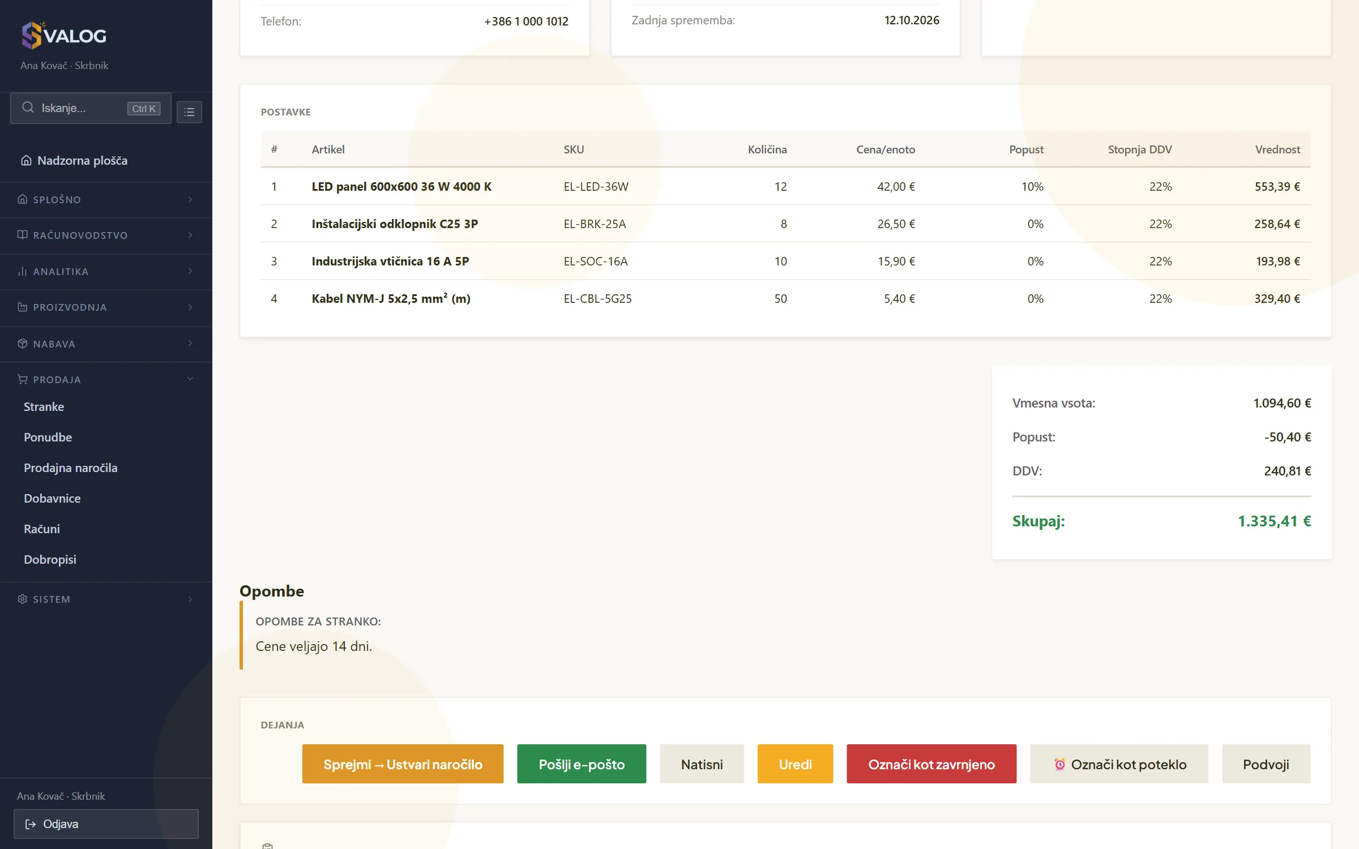This screenshot has height=849, width=1359.
Task: Click the Nadzorna plošča home icon
Action: point(26,161)
